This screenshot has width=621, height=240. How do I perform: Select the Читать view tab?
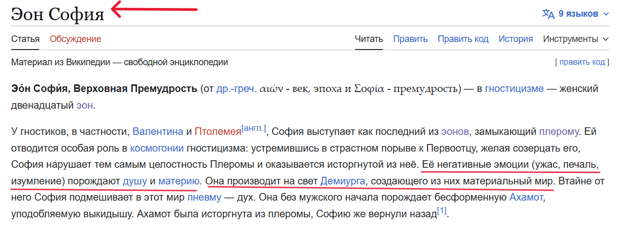coord(369,39)
